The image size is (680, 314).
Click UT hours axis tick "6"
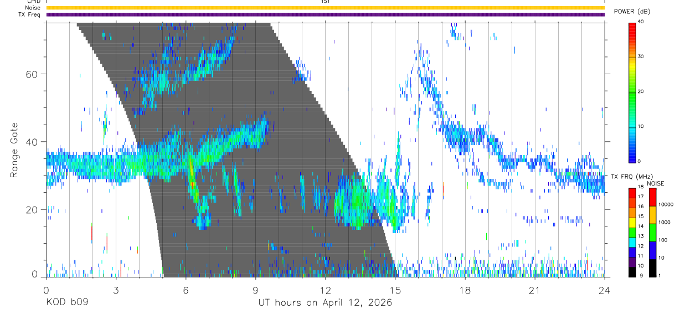coord(186,290)
